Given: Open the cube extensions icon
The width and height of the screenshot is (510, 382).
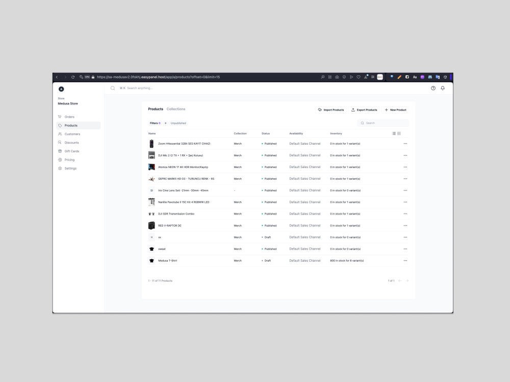Looking at the screenshot, I should (445, 77).
